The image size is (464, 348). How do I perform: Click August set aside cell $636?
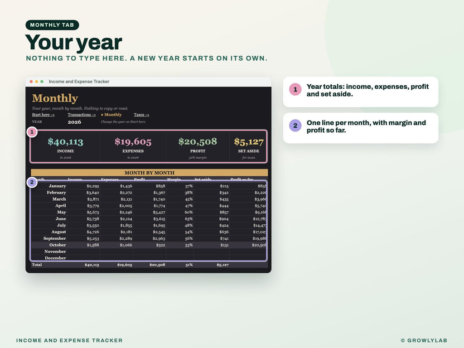pyautogui.click(x=224, y=232)
